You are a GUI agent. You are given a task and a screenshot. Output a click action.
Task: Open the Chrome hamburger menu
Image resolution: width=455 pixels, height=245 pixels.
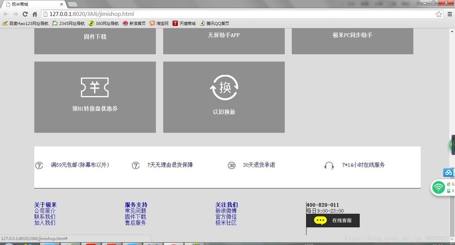(450, 14)
